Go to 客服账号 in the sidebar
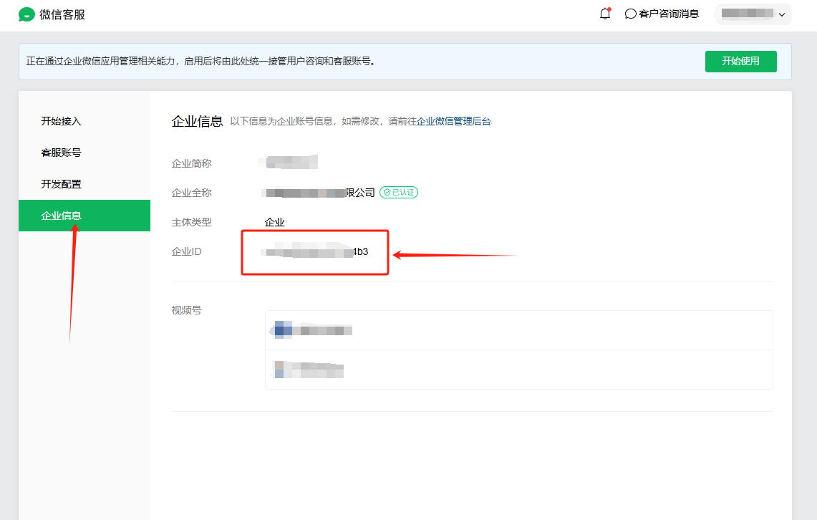The image size is (817, 520). click(x=61, y=153)
